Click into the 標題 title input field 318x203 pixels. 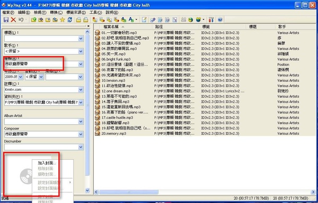pyautogui.click(x=41, y=39)
